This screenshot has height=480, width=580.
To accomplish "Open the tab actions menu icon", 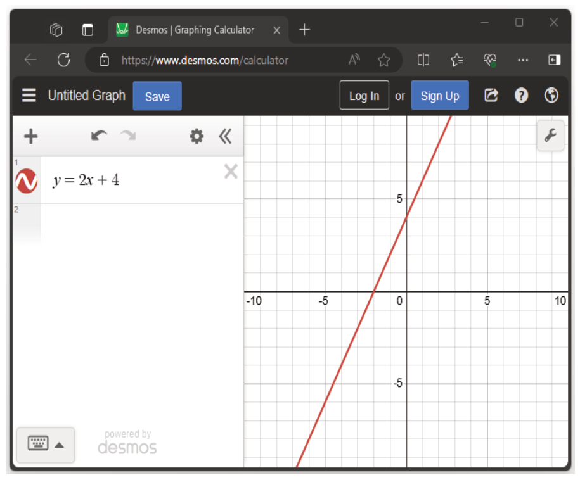I will pyautogui.click(x=87, y=30).
